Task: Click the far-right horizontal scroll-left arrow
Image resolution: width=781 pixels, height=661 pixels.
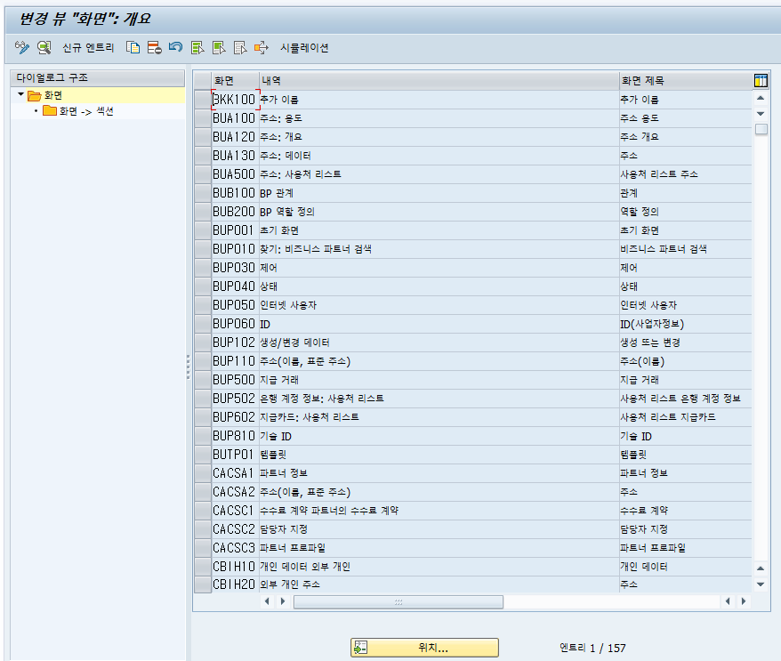Action: pos(728,601)
